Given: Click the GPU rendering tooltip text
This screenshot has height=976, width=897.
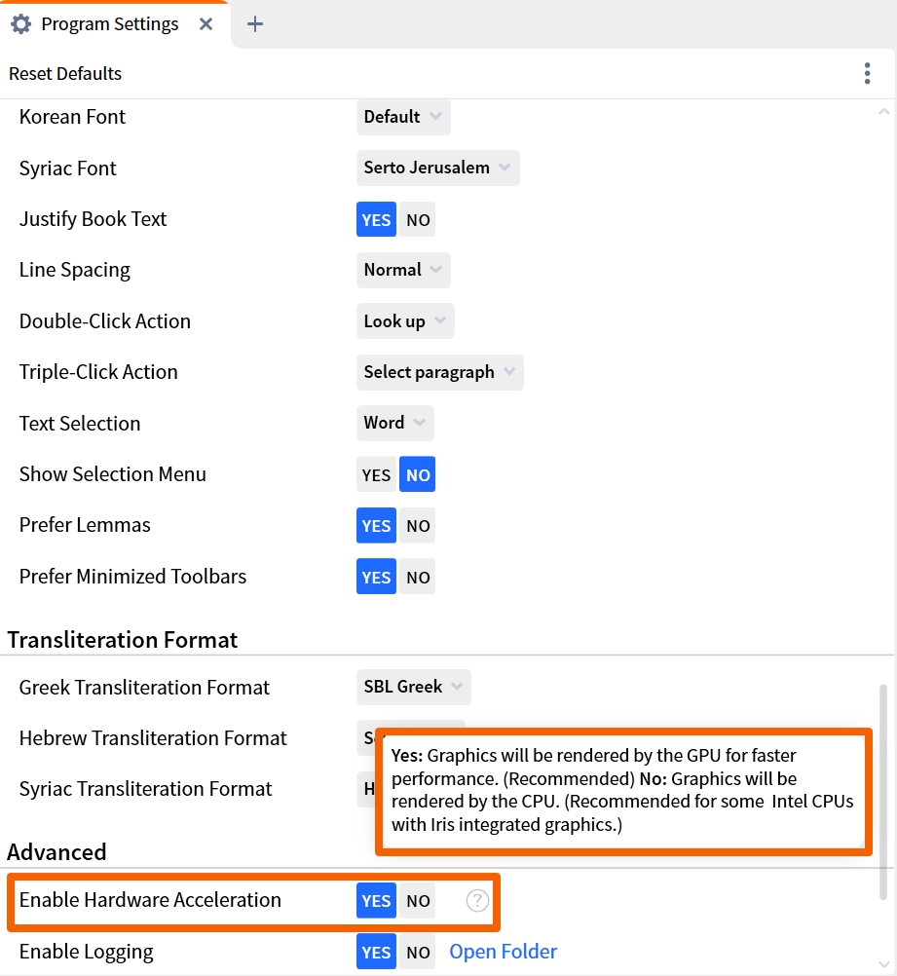Looking at the screenshot, I should (x=622, y=790).
